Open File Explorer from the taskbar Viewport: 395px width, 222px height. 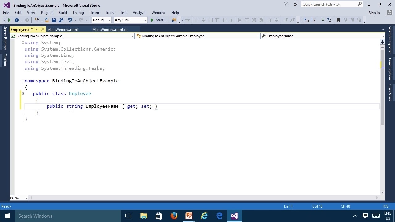(x=143, y=216)
